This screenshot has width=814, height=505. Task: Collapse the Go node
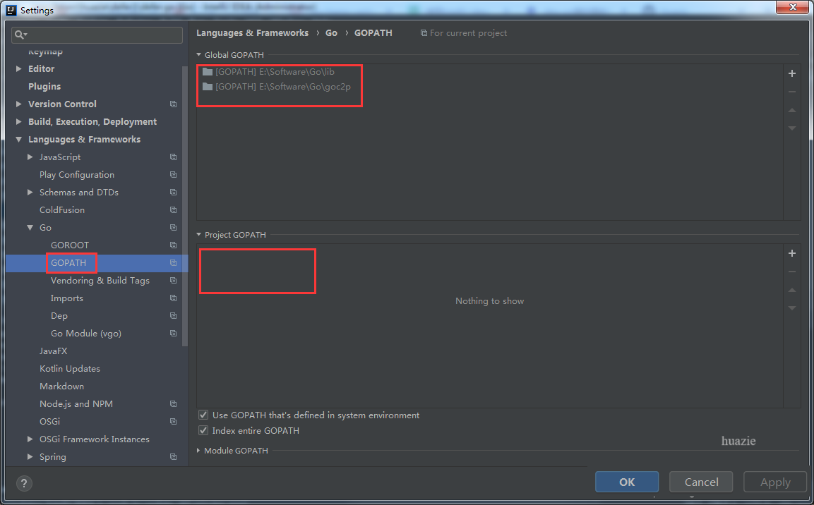tap(30, 227)
